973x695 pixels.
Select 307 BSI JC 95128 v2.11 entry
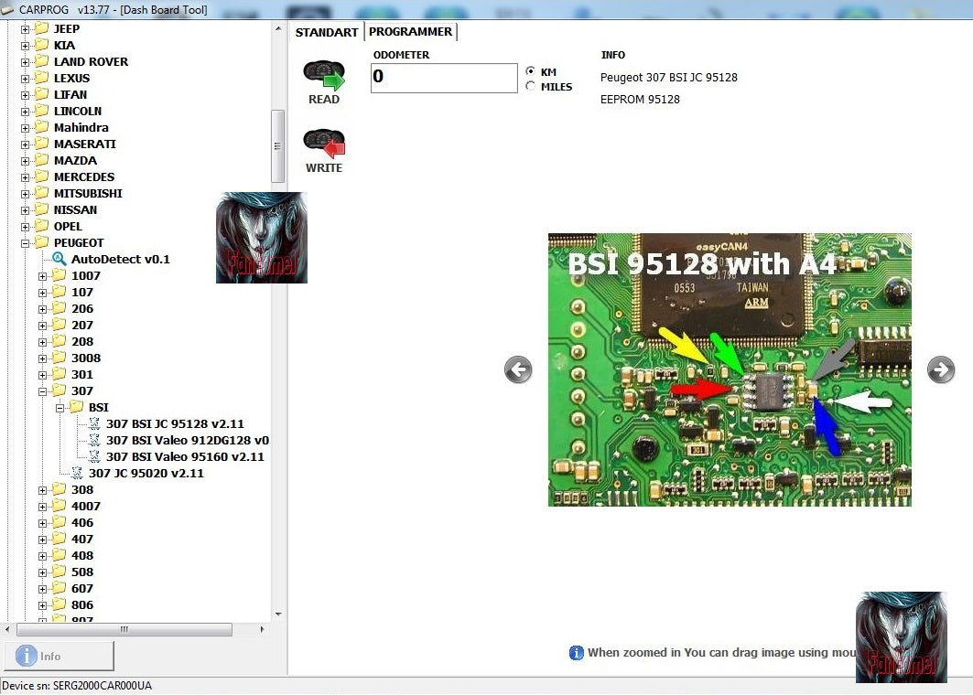pyautogui.click(x=175, y=424)
